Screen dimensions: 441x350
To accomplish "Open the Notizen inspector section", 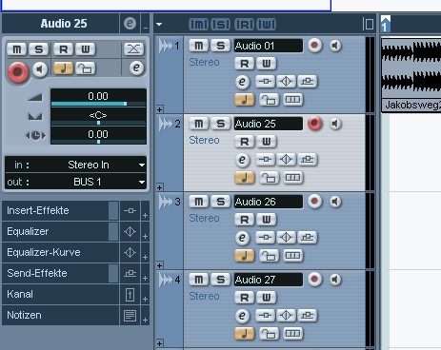I will click(x=60, y=315).
